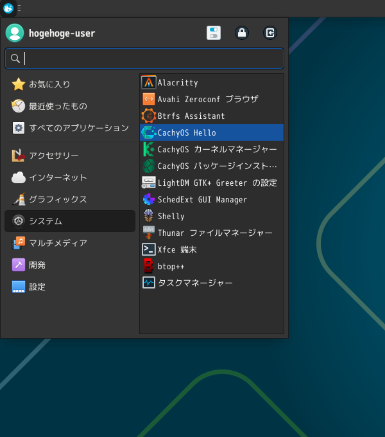Open the アクセサリー category

pos(70,156)
